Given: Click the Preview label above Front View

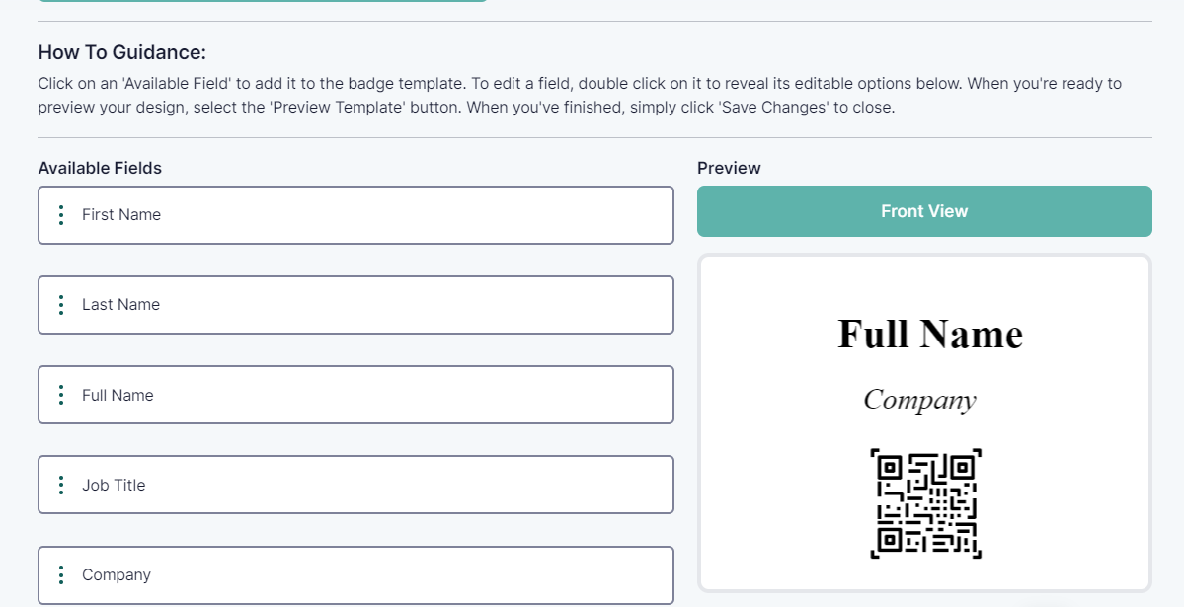Looking at the screenshot, I should [x=729, y=168].
